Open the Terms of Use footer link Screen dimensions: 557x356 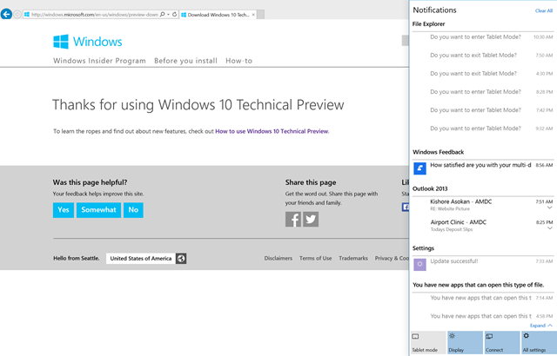(315, 258)
